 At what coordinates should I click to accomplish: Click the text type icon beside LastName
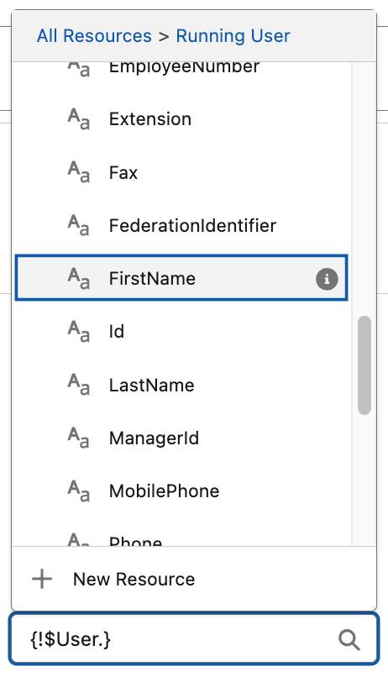tap(79, 385)
